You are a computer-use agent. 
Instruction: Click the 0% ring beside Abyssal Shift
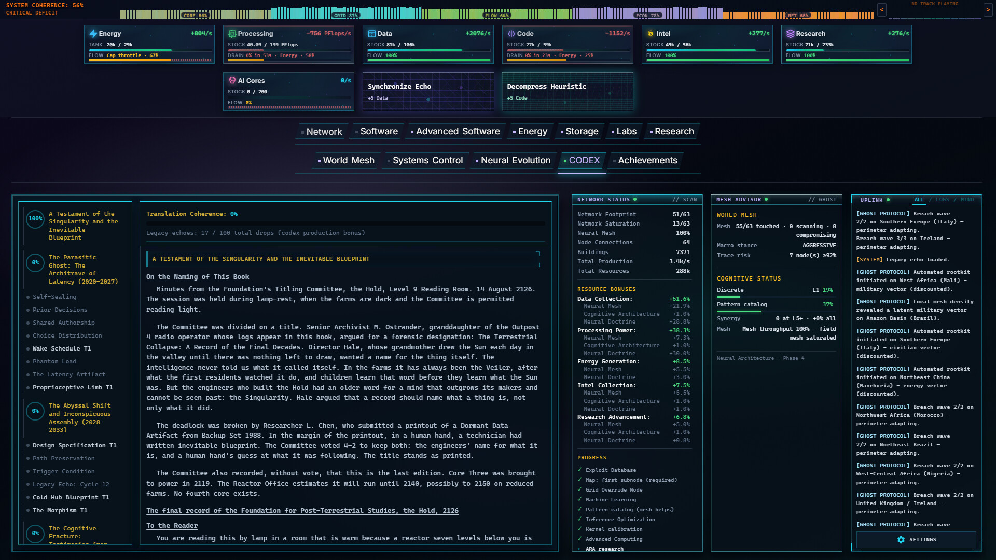point(35,411)
